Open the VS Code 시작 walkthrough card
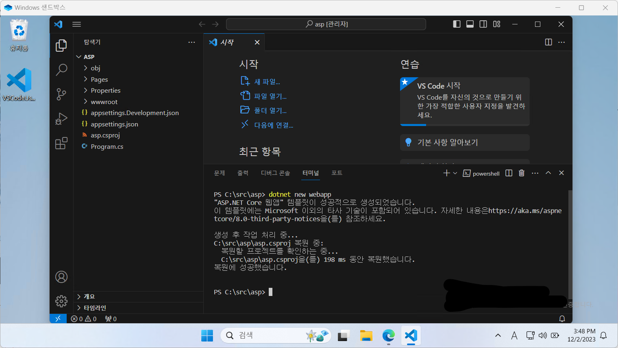 (x=465, y=102)
